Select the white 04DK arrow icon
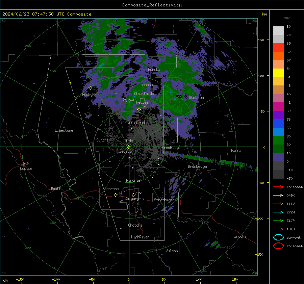The image size is (304, 284). tap(278, 196)
